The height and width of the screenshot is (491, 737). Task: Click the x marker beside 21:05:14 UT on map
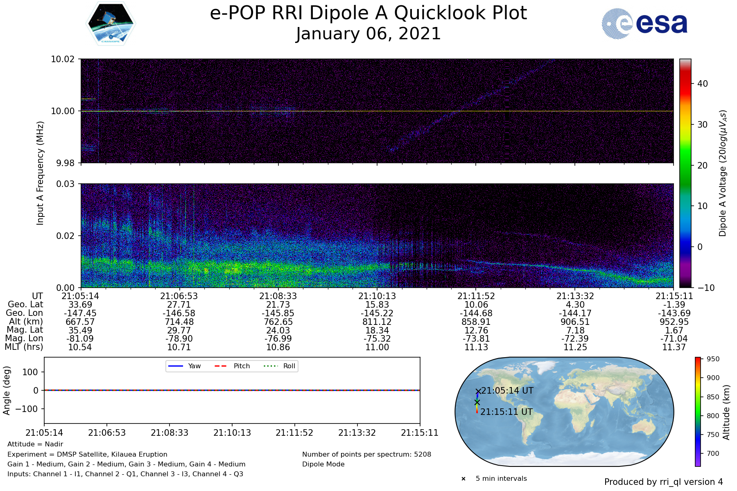478,392
